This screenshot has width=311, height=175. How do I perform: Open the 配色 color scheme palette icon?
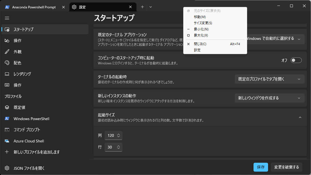7,63
